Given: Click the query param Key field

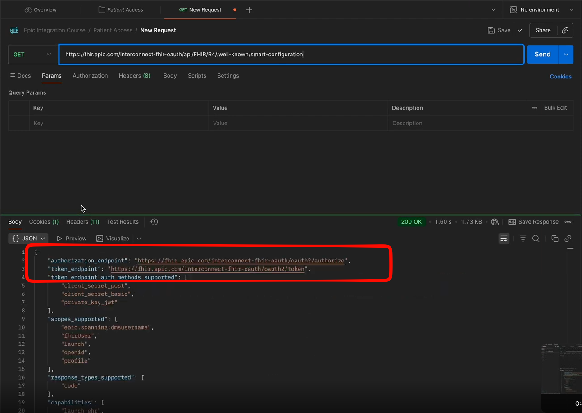Looking at the screenshot, I should [119, 123].
